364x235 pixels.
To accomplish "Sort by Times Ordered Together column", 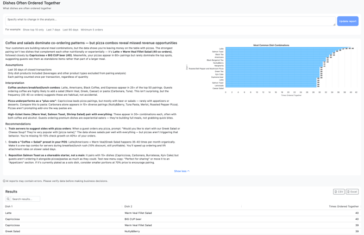I will click(343, 207).
